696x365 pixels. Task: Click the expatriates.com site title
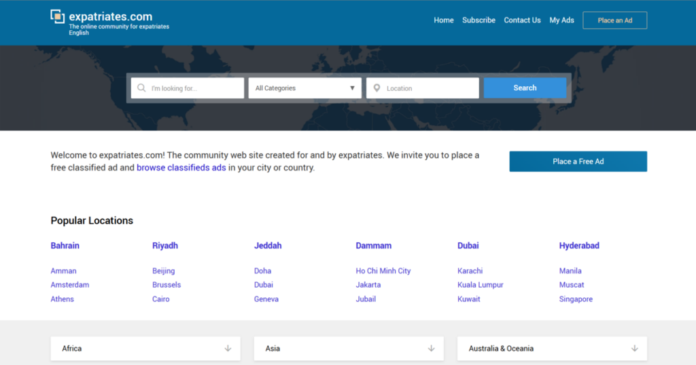coord(111,16)
